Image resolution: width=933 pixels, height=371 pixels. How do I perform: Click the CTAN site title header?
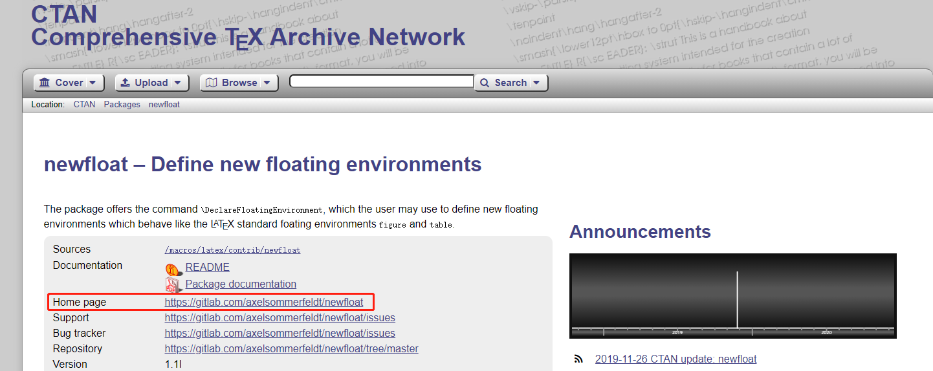coord(248,26)
